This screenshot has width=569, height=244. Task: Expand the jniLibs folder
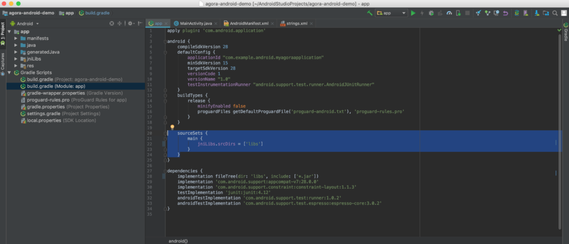[x=16, y=59]
